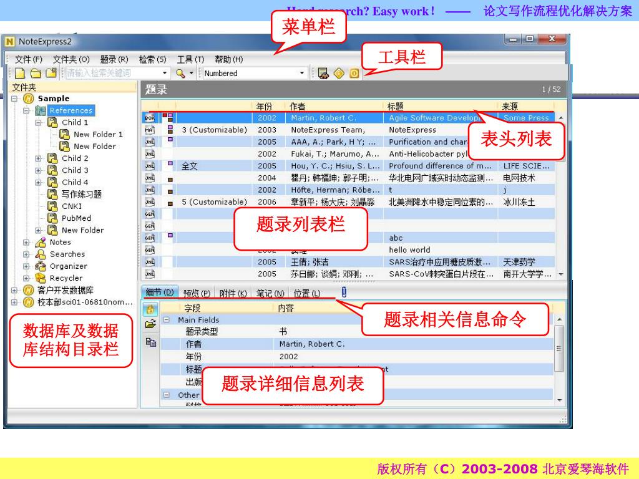This screenshot has height=479, width=639.
Task: Click the detail panel scrollbar thumb
Action: click(559, 349)
